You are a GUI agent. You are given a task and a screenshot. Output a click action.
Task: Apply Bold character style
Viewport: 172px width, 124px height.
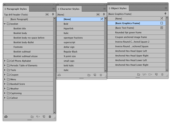(x=80, y=24)
